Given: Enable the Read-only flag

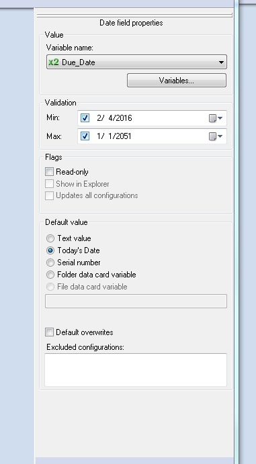Looking at the screenshot, I should coord(50,172).
